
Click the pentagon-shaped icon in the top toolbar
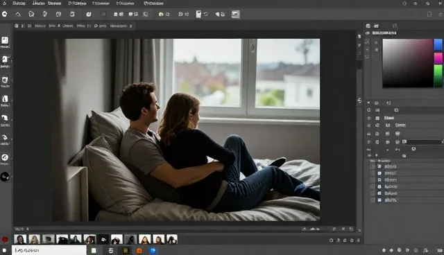(31, 14)
